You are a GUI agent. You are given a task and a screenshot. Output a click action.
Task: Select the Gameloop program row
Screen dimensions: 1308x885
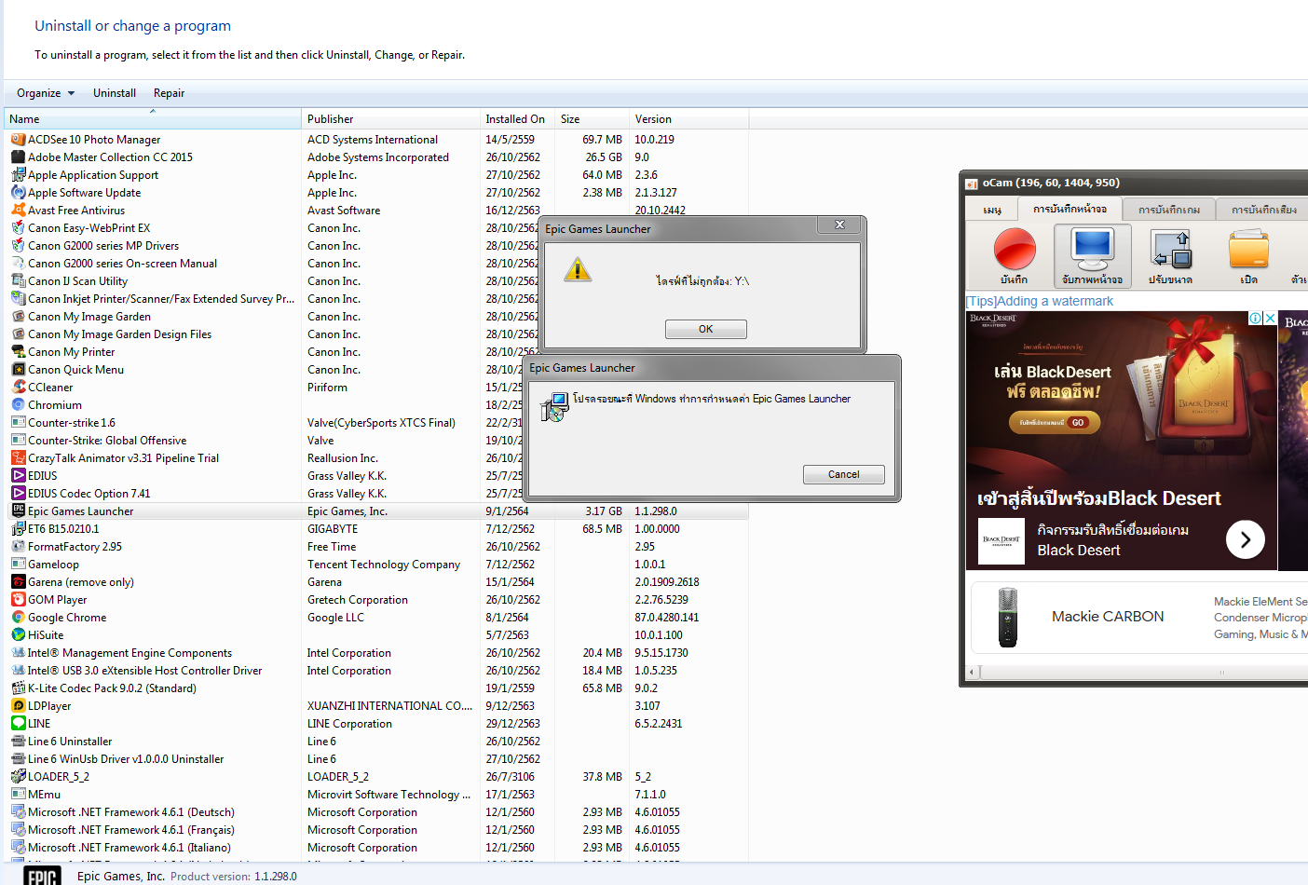coord(377,565)
